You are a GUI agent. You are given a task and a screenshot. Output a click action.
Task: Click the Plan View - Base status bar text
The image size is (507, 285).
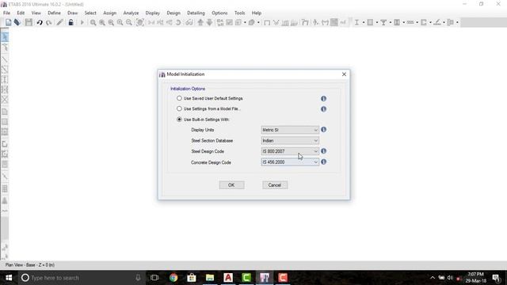pyautogui.click(x=30, y=265)
